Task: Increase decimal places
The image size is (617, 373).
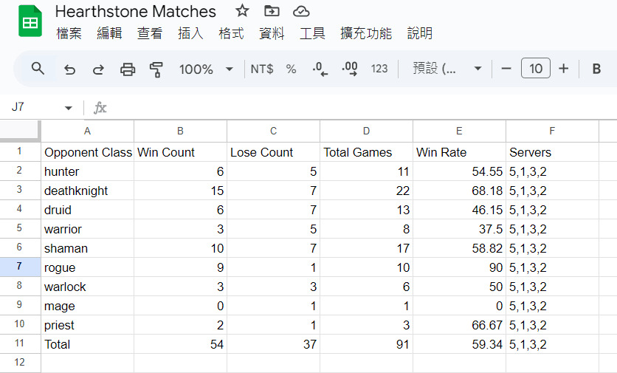Action: (x=350, y=69)
